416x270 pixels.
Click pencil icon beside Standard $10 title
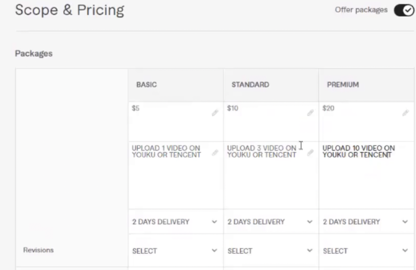pyautogui.click(x=310, y=113)
